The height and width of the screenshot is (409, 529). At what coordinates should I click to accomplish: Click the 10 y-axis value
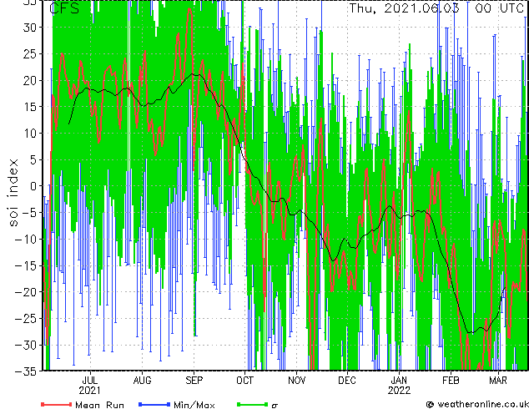(29, 134)
